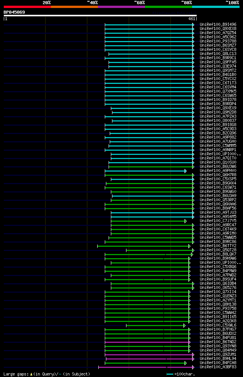
Task: Click the =100char. scale legend
Action: 181,374
